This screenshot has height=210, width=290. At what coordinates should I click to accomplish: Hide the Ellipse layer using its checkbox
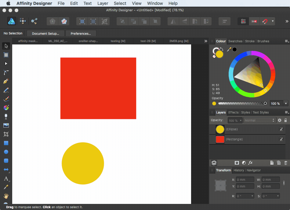281,129
